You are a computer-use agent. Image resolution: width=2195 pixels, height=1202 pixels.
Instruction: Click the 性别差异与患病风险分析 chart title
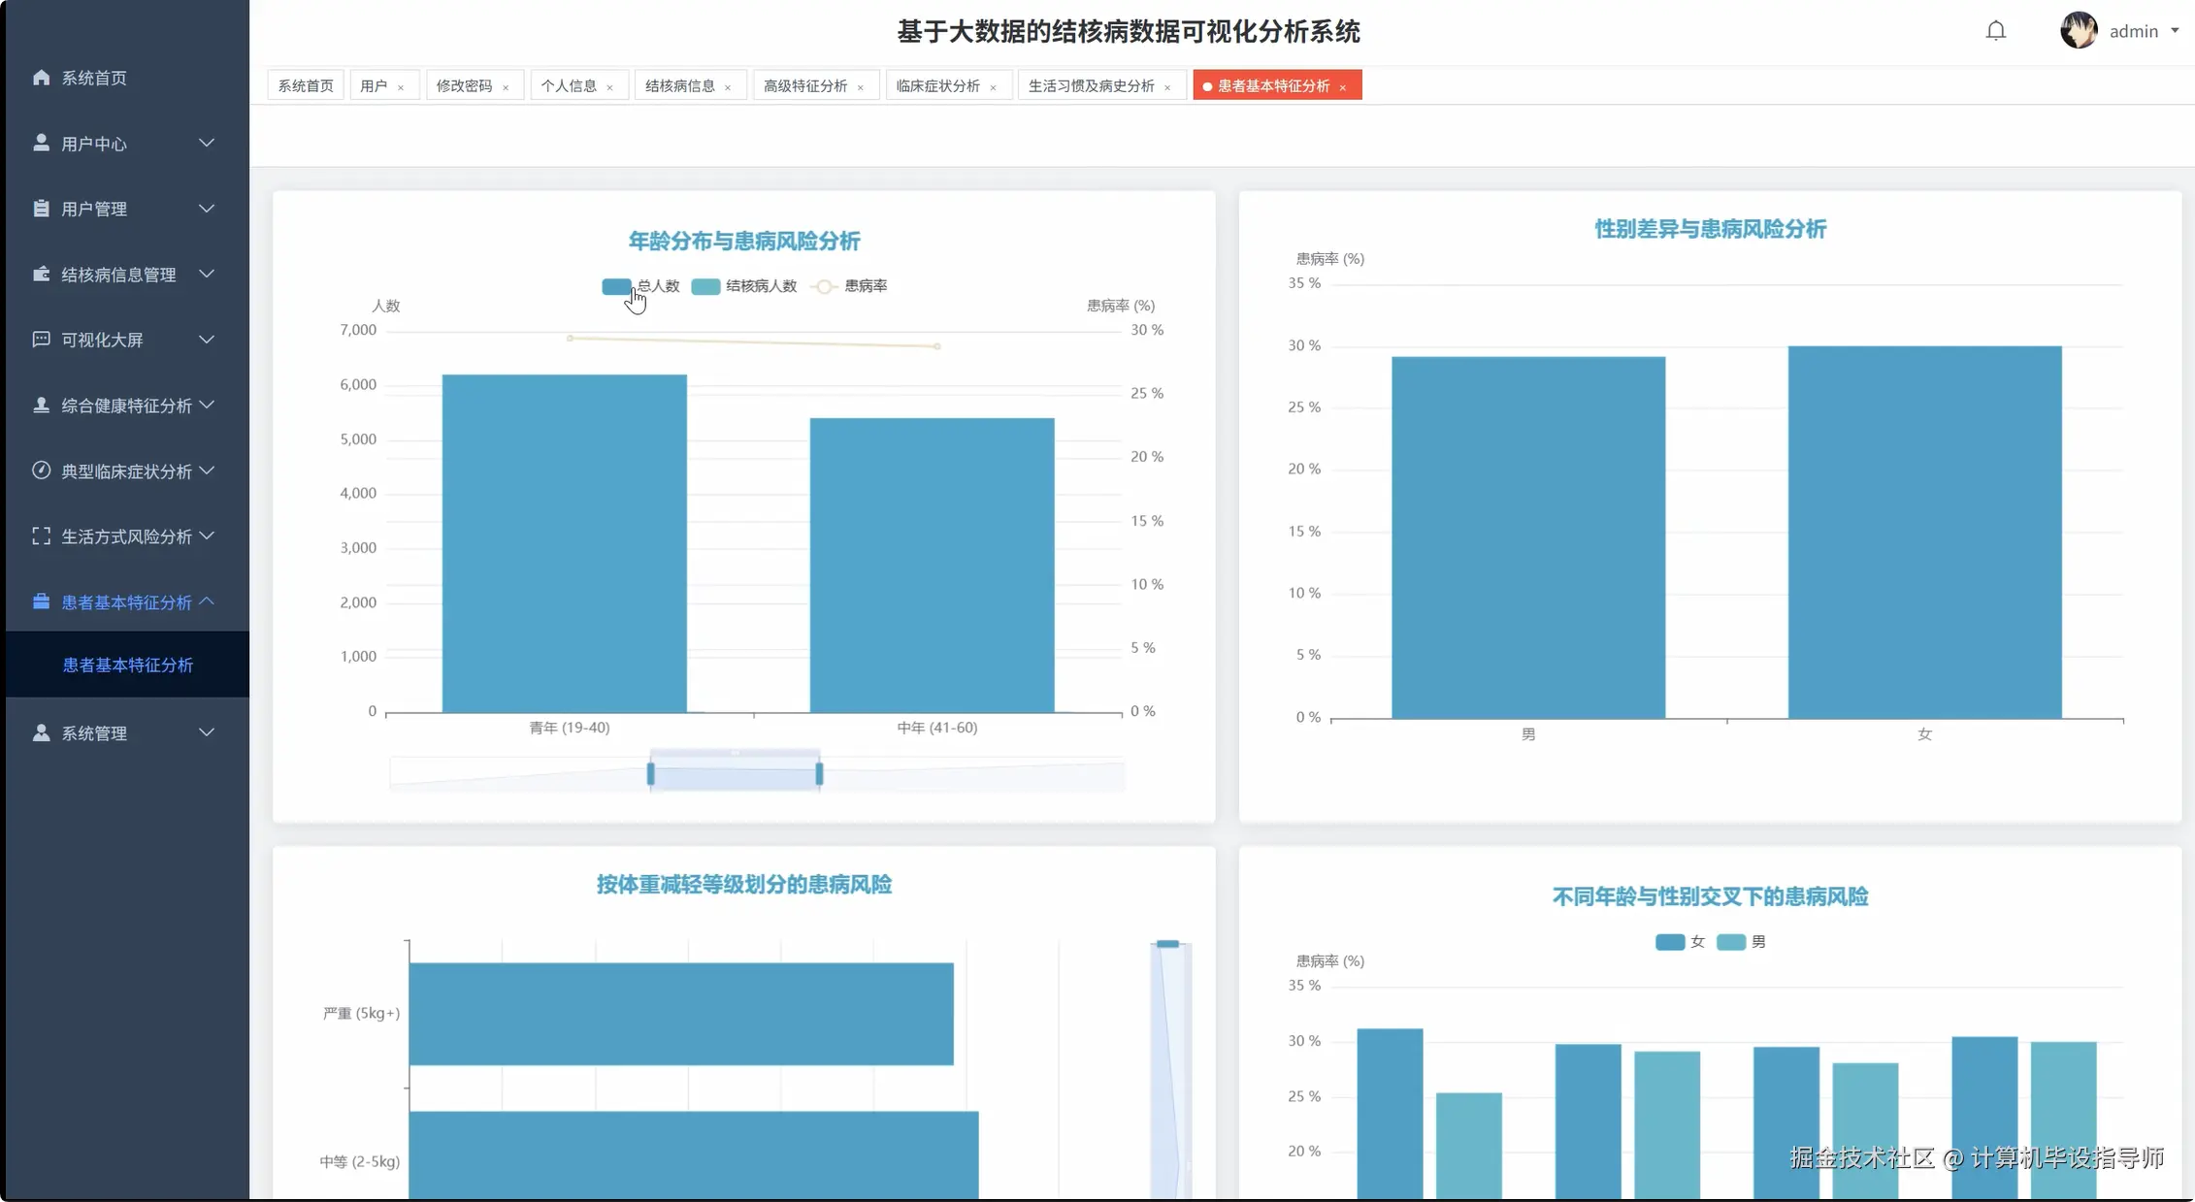pyautogui.click(x=1710, y=229)
